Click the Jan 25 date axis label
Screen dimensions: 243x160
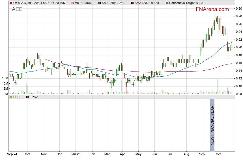coord(76,155)
